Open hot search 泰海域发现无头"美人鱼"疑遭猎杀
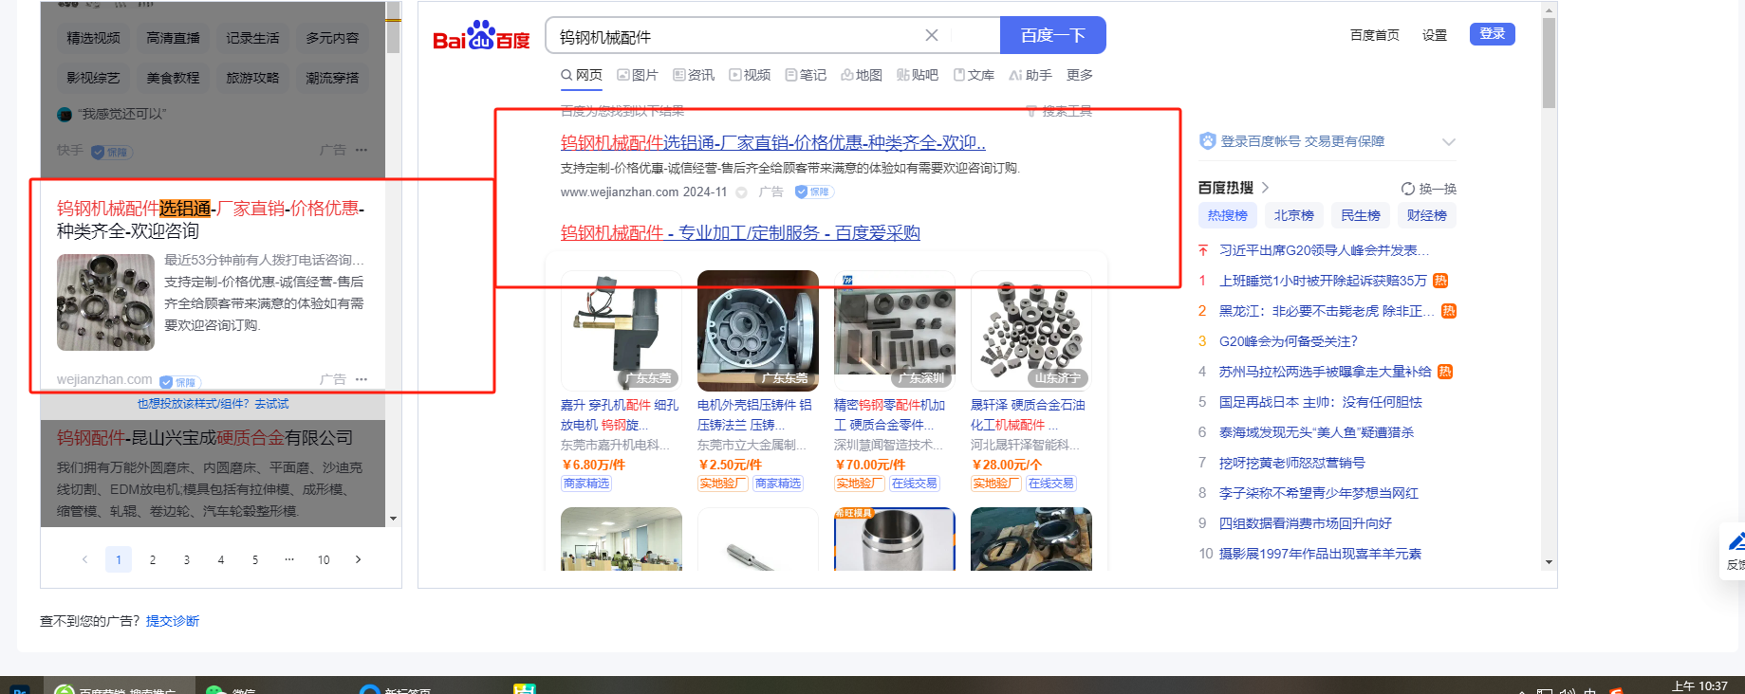 (1316, 432)
